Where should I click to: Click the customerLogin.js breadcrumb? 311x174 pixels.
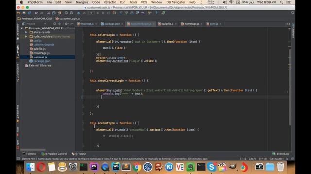point(68,19)
